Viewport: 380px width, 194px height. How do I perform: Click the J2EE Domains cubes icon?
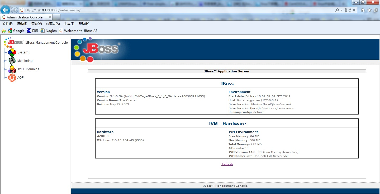click(12, 69)
